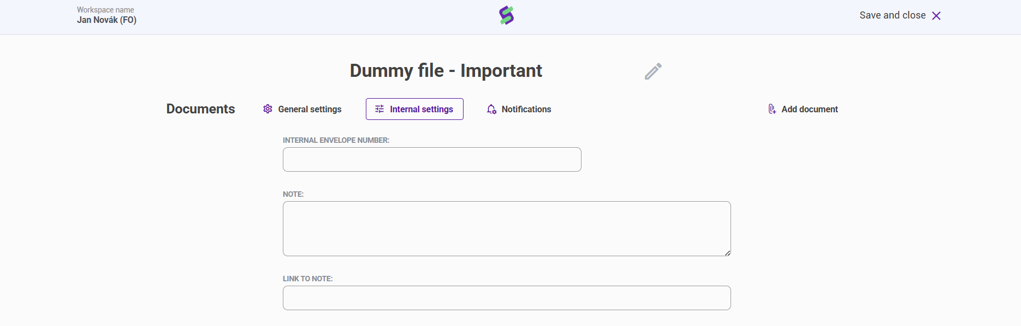
Task: Click the sliders icon in Internal settings
Action: 379,109
